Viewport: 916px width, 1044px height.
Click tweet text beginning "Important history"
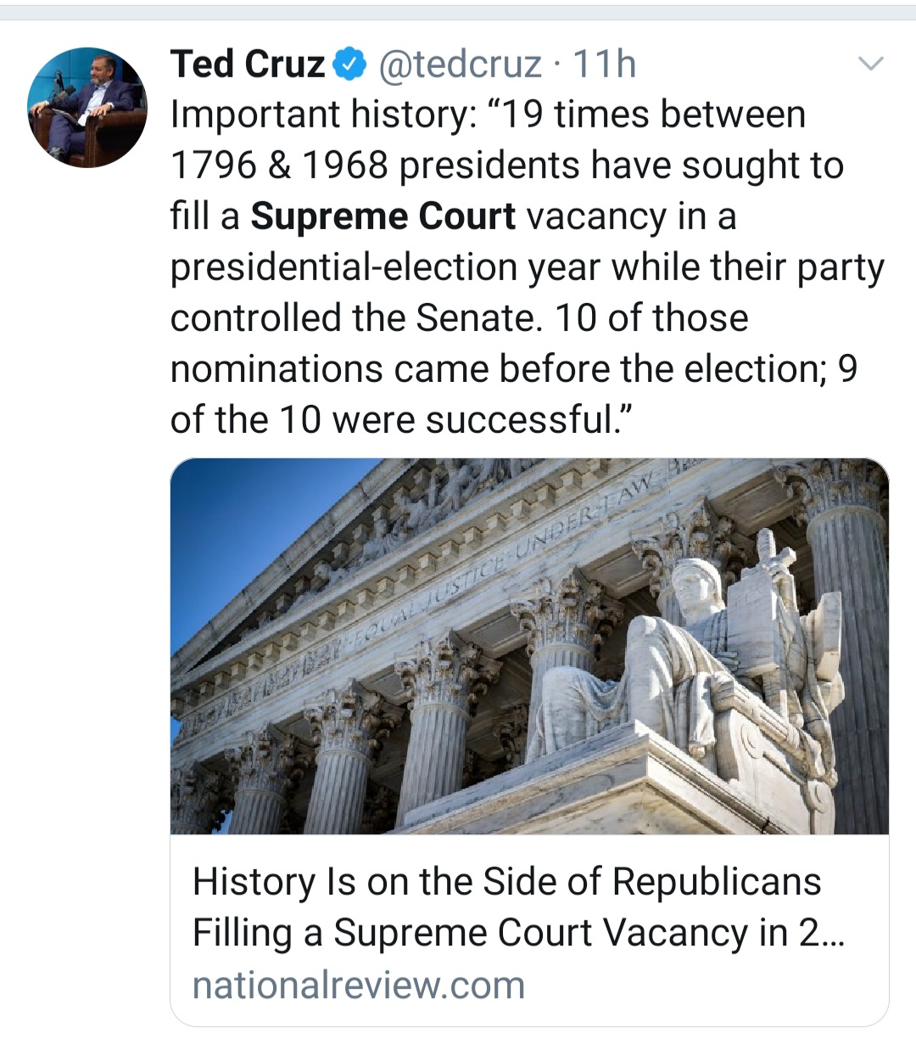pos(322,115)
